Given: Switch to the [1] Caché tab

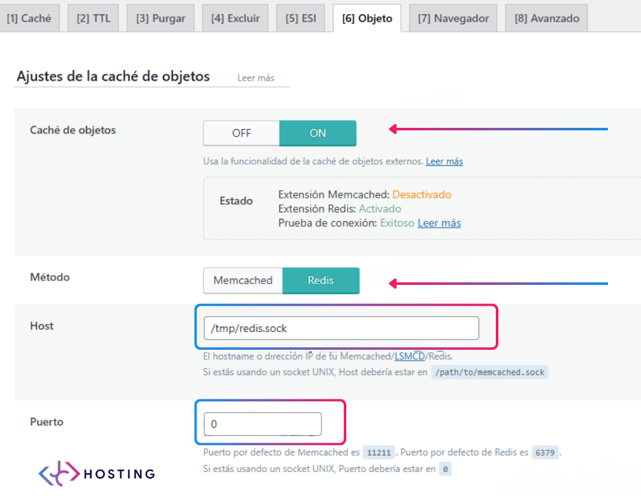Looking at the screenshot, I should click(30, 18).
